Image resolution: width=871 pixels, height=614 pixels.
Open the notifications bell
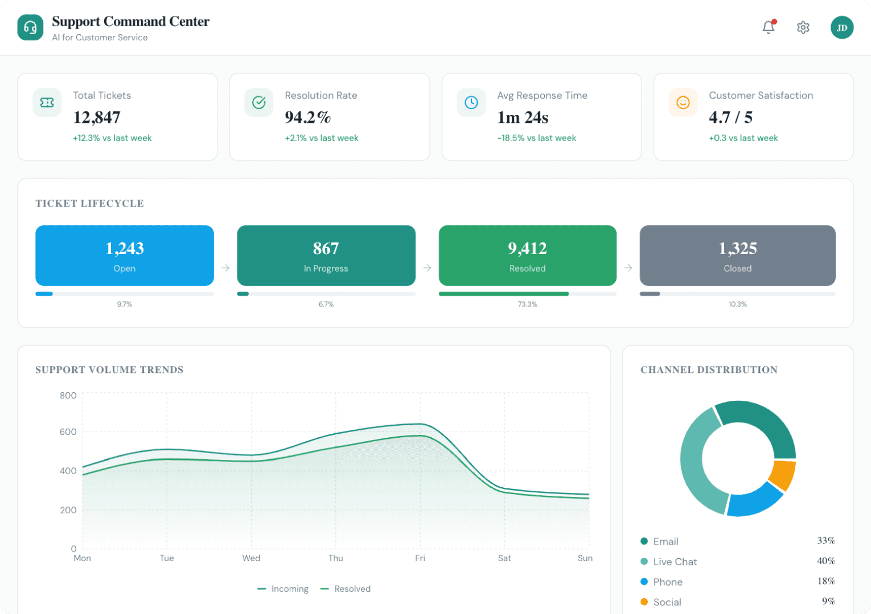[769, 27]
